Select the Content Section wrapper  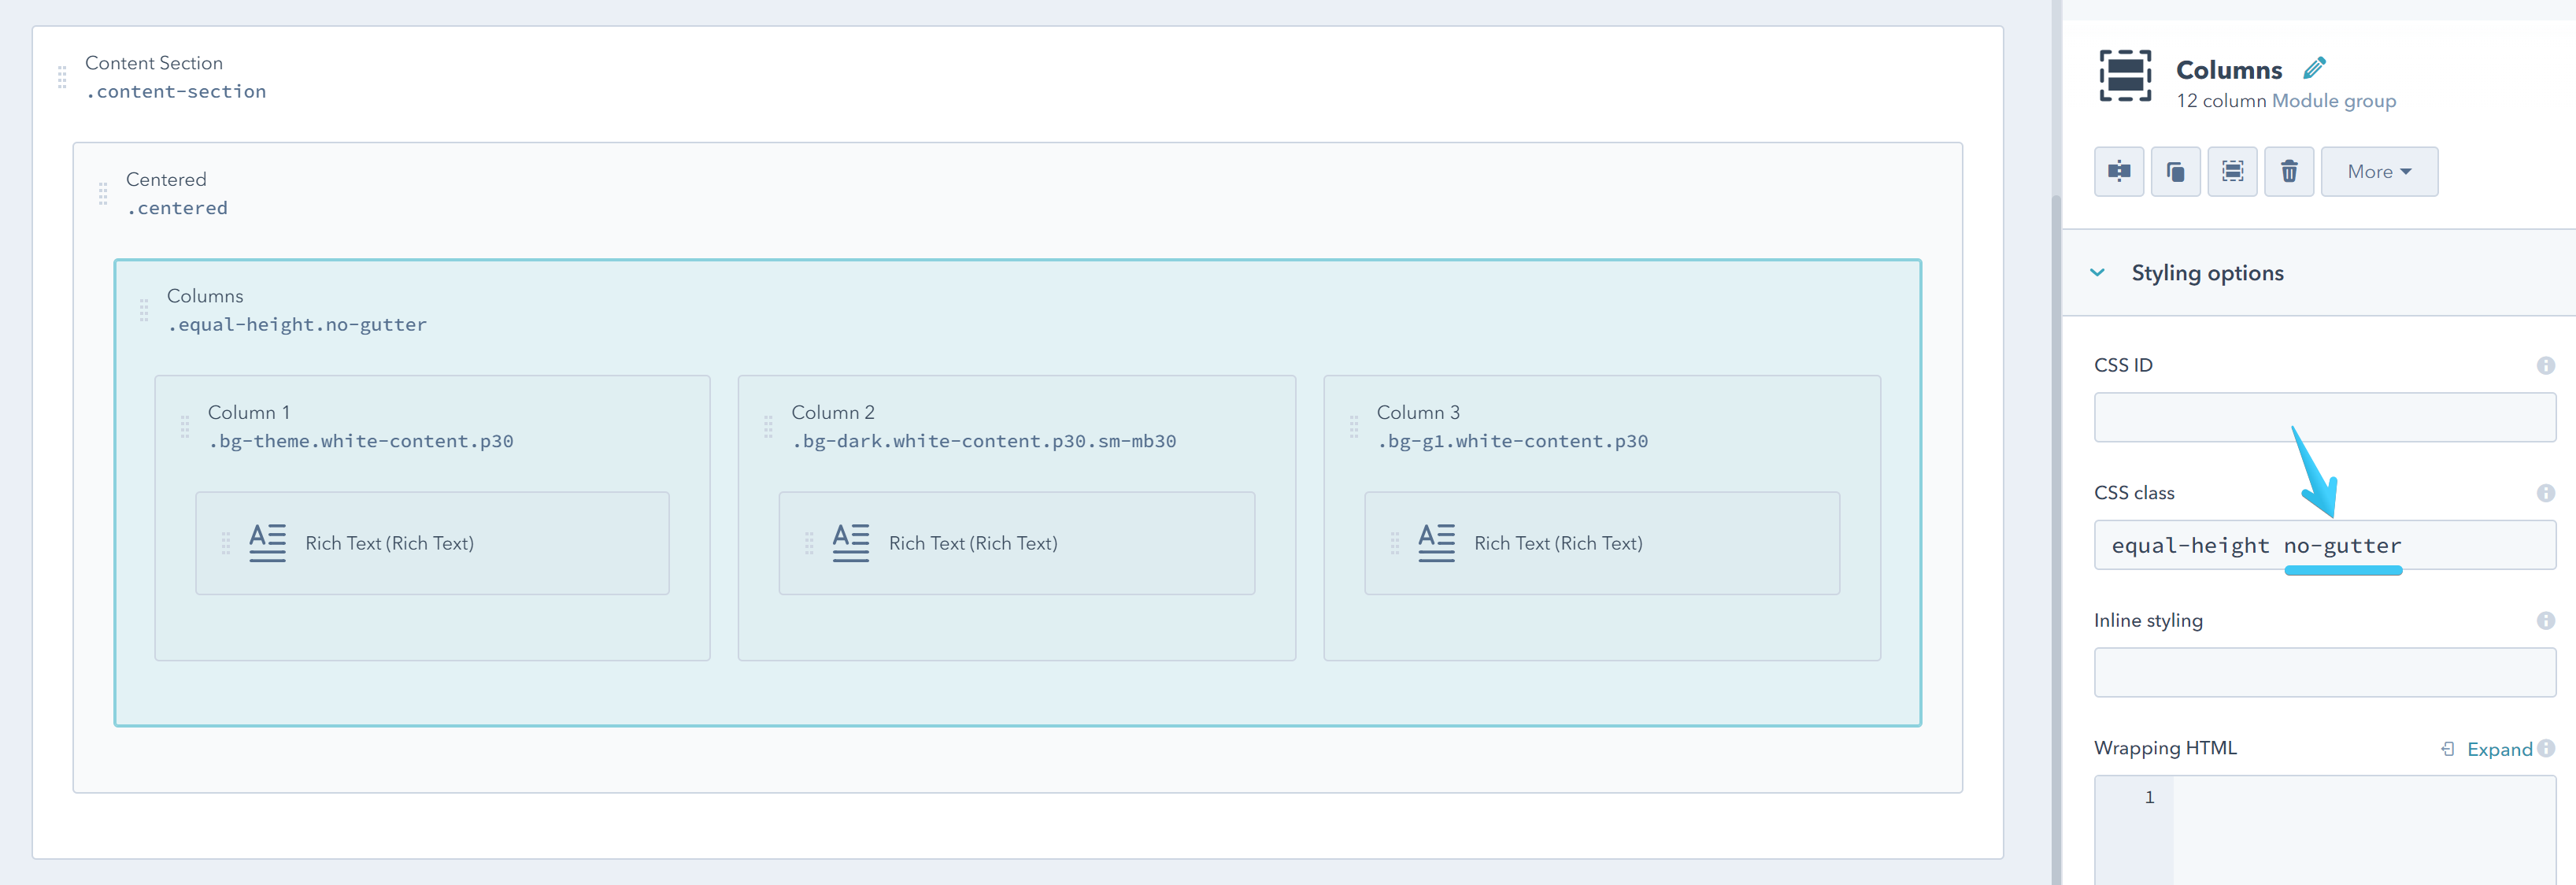pyautogui.click(x=154, y=62)
